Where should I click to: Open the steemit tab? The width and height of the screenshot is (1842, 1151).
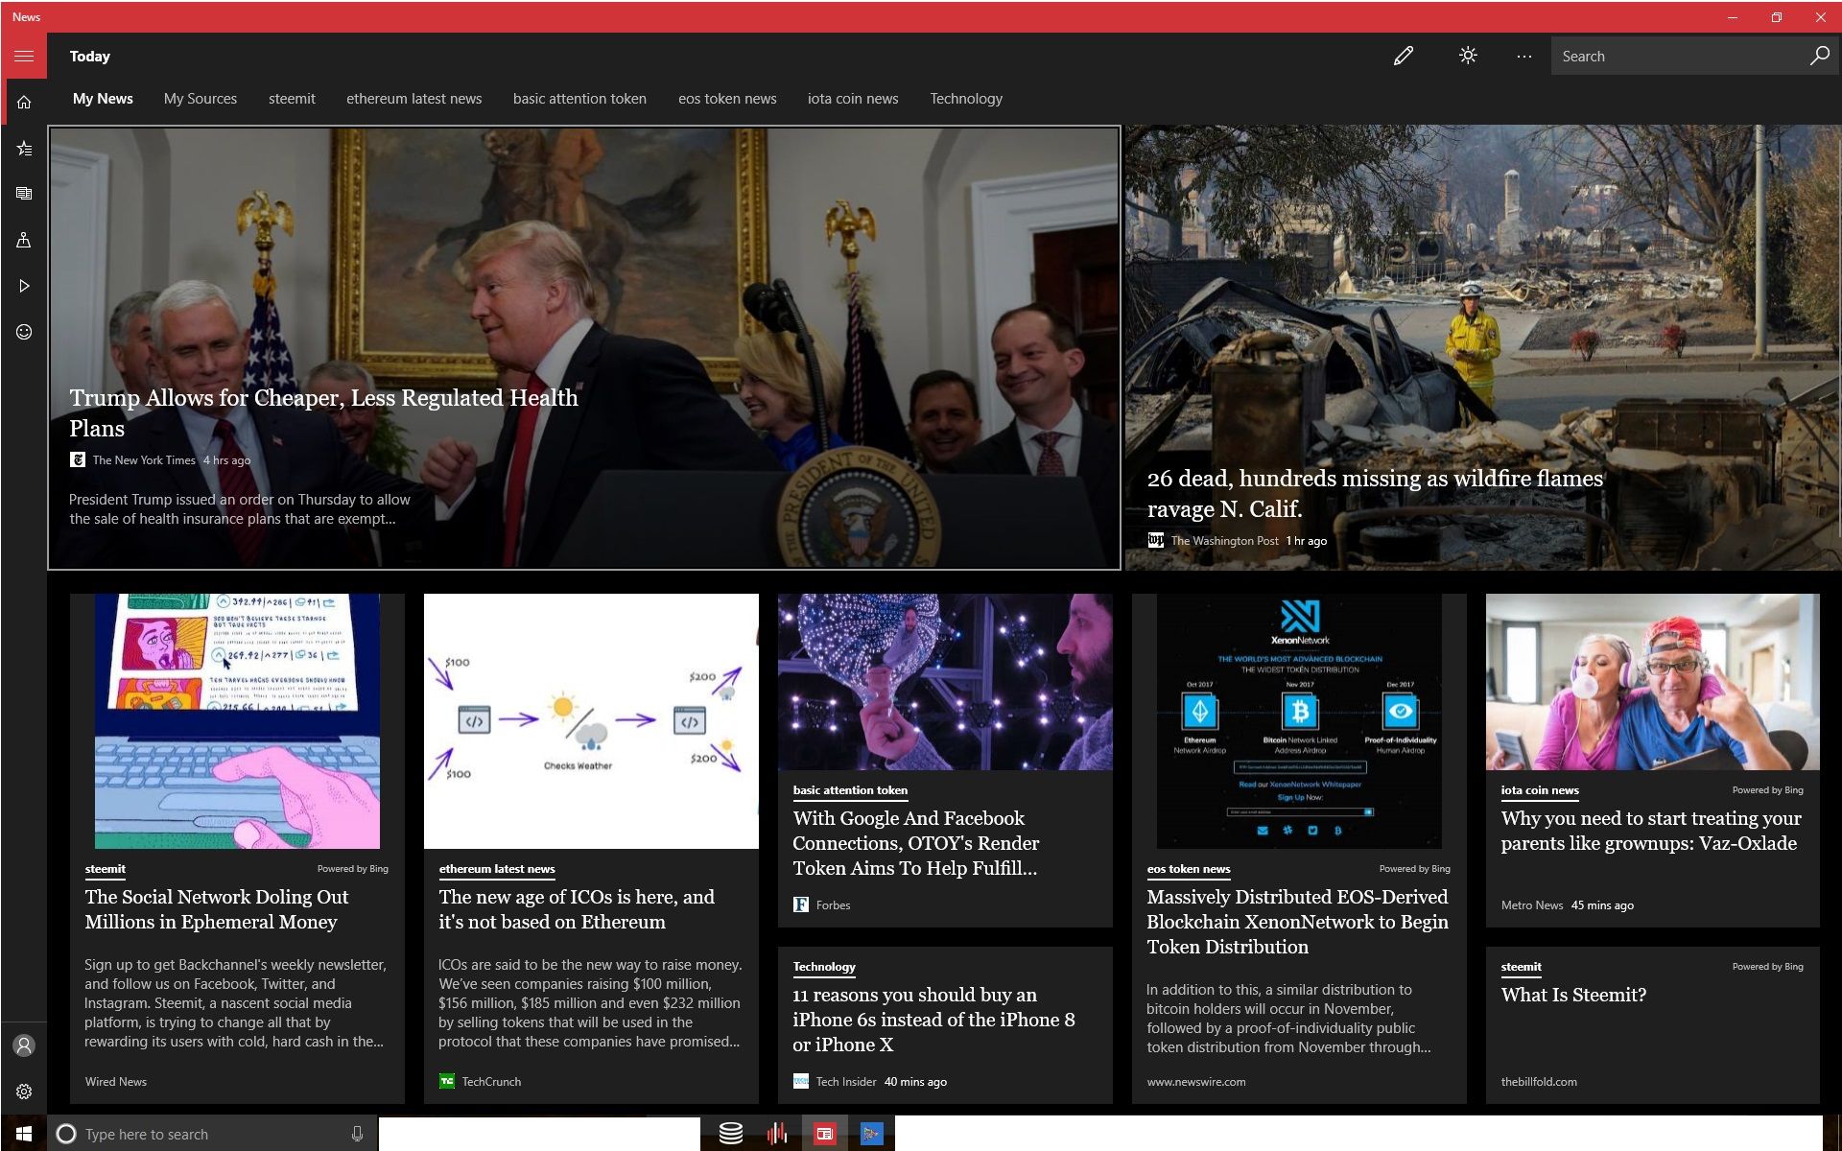292,99
